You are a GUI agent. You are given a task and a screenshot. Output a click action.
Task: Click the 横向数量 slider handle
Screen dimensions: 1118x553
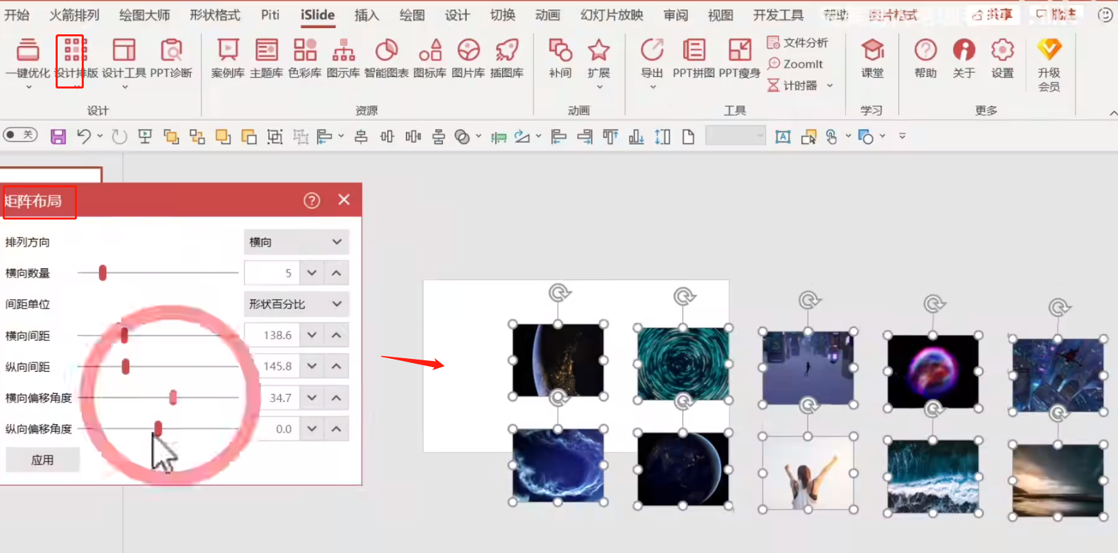103,273
